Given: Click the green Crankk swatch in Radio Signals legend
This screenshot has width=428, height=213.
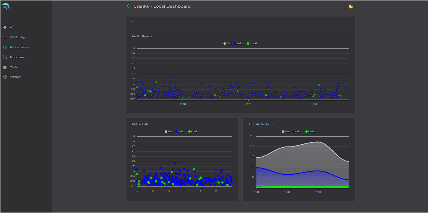Looking at the screenshot, I should 248,43.
